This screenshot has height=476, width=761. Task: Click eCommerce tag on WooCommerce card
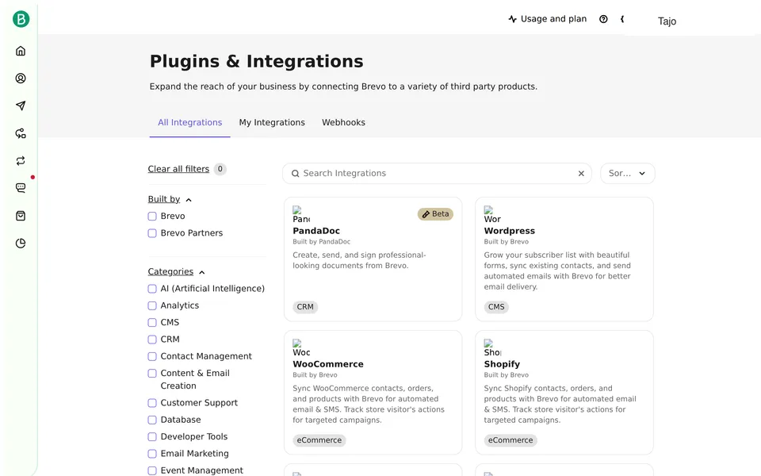point(319,440)
